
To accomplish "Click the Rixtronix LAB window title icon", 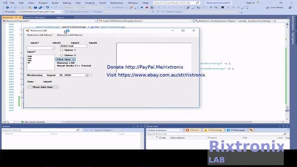I will tap(28, 31).
